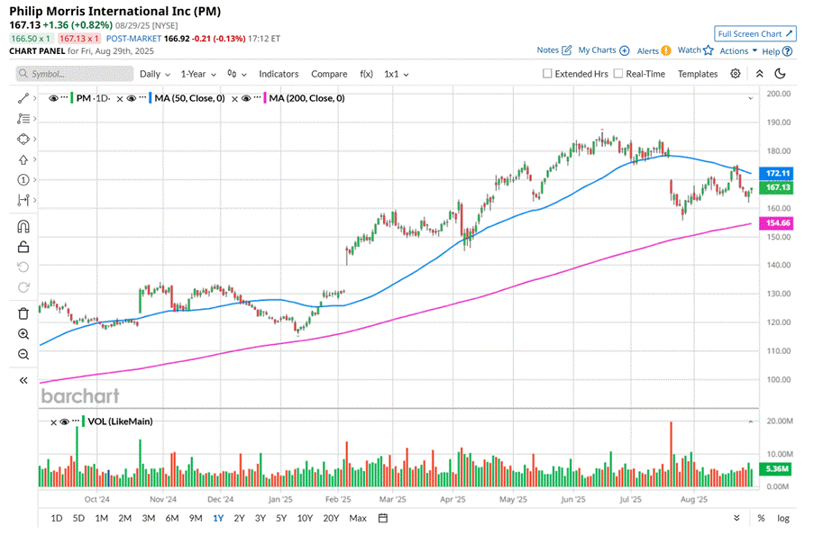Open options menu for PM series

pyautogui.click(x=64, y=97)
